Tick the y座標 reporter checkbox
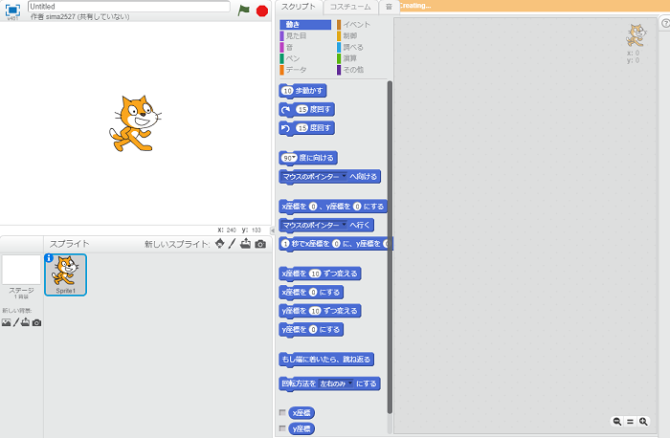The image size is (670, 438). click(x=282, y=427)
